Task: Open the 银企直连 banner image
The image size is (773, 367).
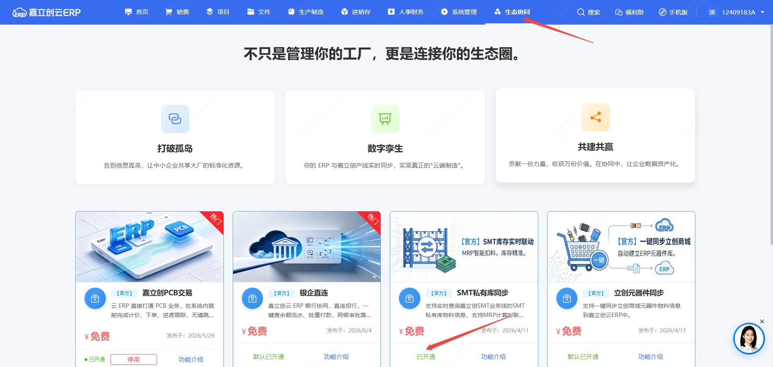Action: tap(307, 247)
